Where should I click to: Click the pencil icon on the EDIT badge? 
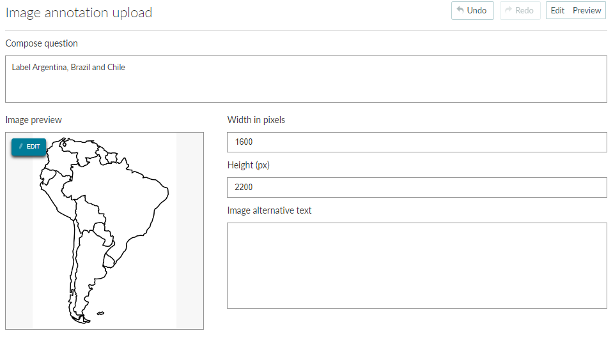(x=20, y=146)
